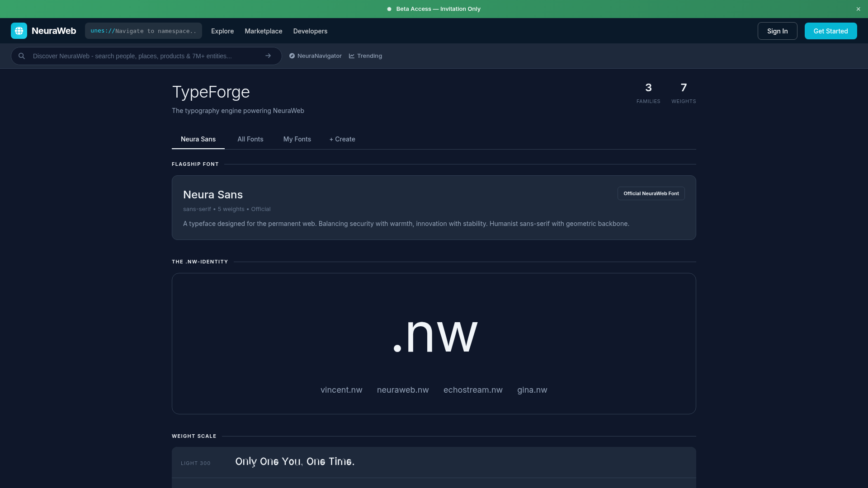The image size is (868, 488).
Task: Click the TypeForge page title
Action: pos(211,92)
